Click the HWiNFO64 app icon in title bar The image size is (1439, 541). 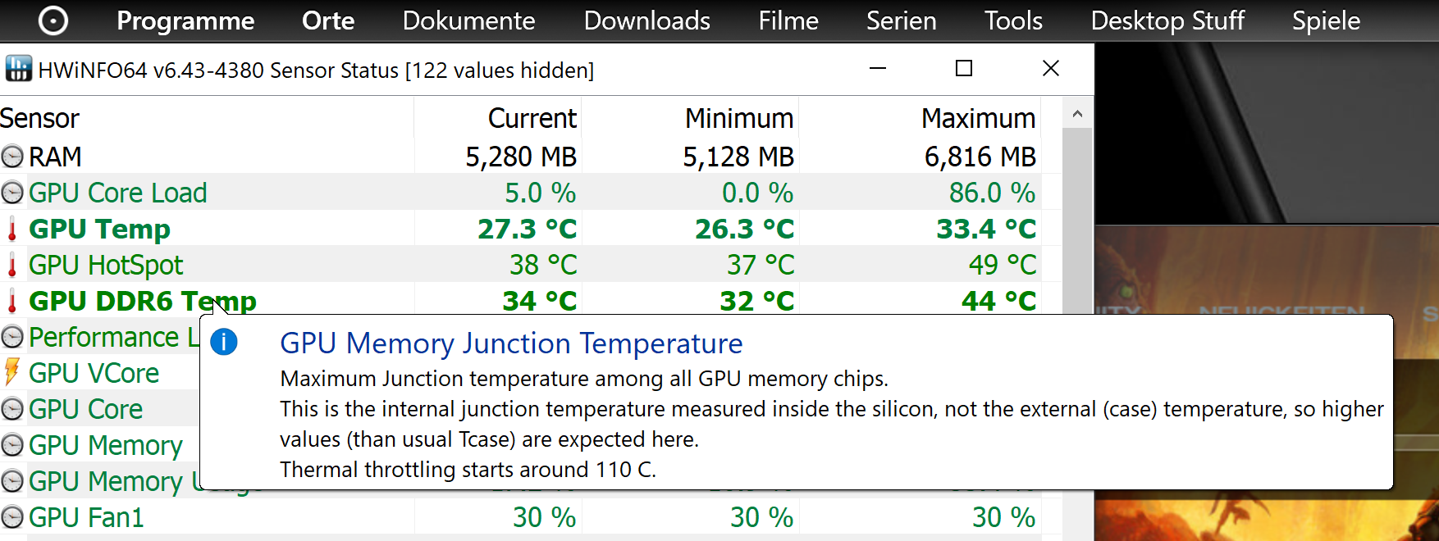click(18, 69)
